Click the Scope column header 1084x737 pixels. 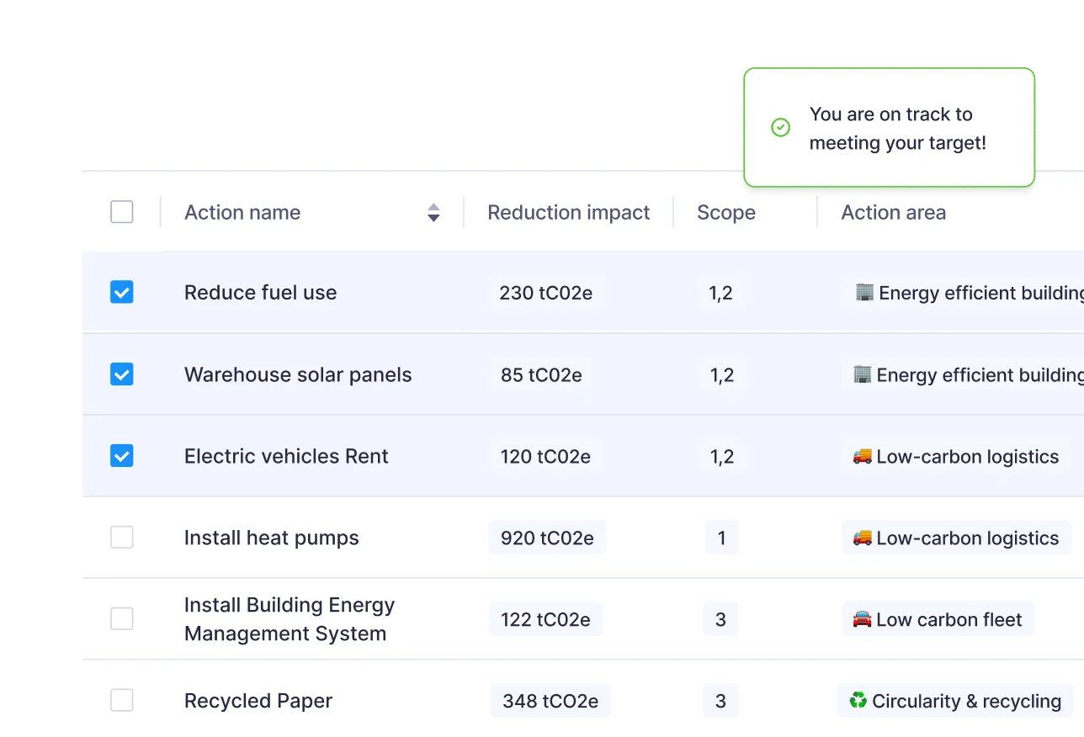(725, 212)
